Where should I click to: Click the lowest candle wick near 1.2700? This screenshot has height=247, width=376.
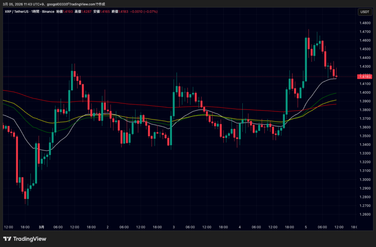[28, 202]
